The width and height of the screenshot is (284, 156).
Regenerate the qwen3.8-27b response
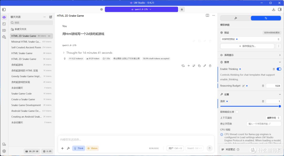(183, 66)
